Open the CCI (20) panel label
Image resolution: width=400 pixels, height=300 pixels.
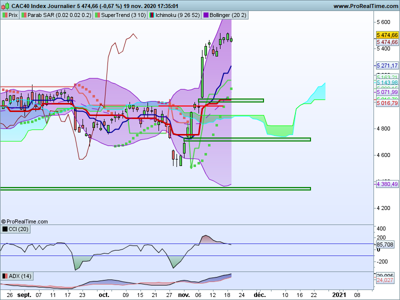15,229
